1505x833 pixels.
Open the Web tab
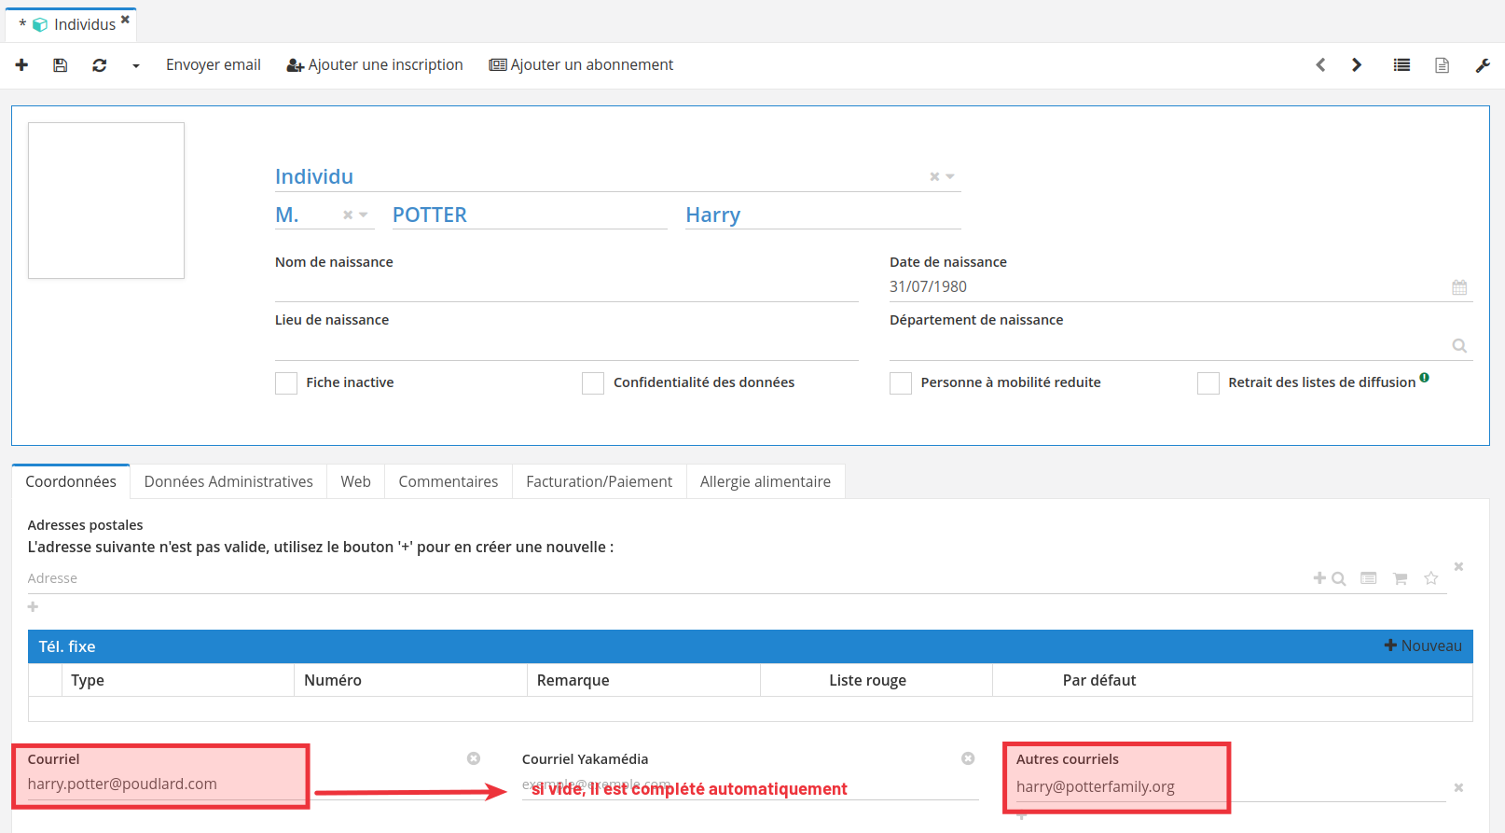(355, 481)
